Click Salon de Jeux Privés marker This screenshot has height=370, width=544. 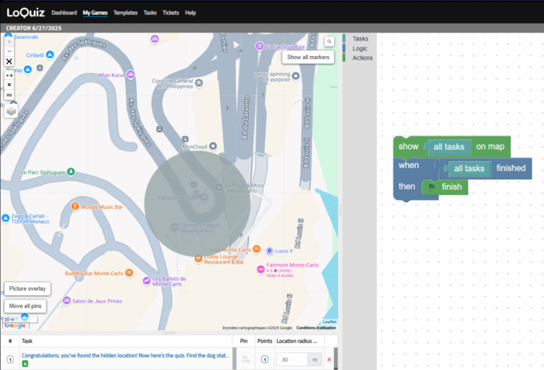pos(67,301)
